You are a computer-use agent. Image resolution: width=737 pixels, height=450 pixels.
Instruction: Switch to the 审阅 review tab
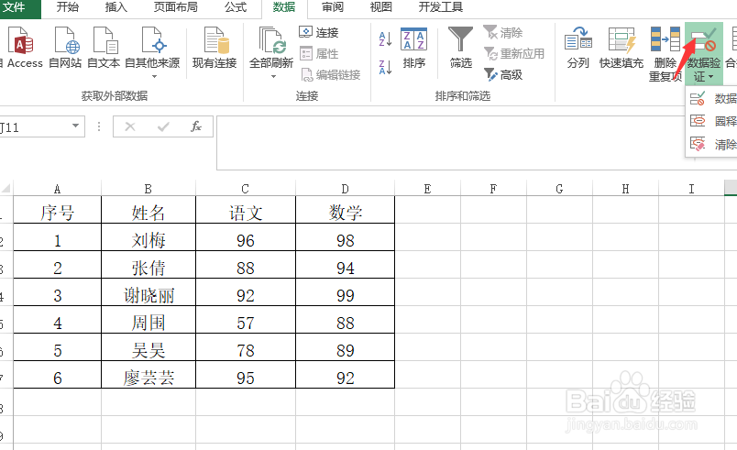pyautogui.click(x=333, y=7)
